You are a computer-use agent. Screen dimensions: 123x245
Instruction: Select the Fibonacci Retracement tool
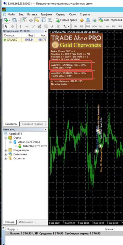tap(46, 26)
